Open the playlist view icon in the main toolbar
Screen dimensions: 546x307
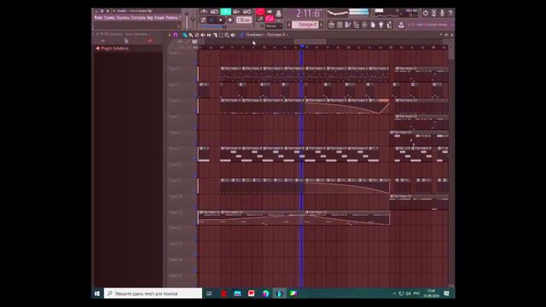click(331, 25)
